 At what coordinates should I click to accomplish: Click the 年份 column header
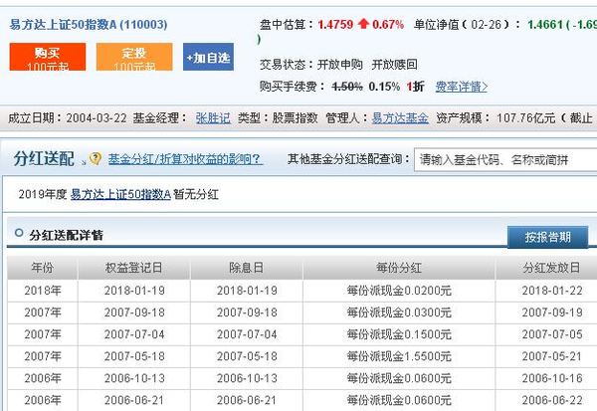(x=42, y=268)
